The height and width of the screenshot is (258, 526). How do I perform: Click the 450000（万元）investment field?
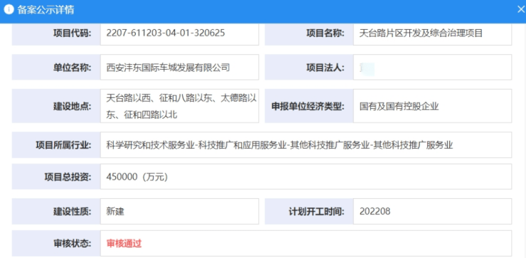tap(306, 176)
